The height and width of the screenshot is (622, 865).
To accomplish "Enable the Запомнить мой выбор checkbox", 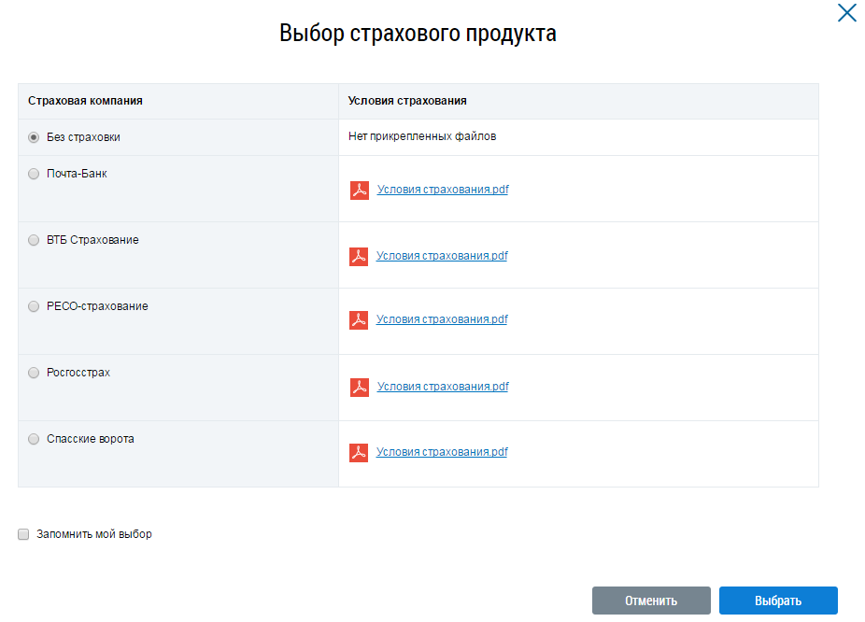I will pos(24,534).
